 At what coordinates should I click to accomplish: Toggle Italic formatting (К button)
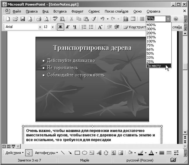pyautogui.click(x=67, y=27)
